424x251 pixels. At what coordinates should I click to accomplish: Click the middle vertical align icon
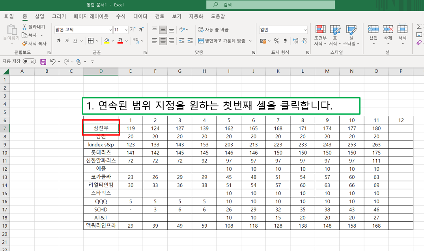click(163, 29)
